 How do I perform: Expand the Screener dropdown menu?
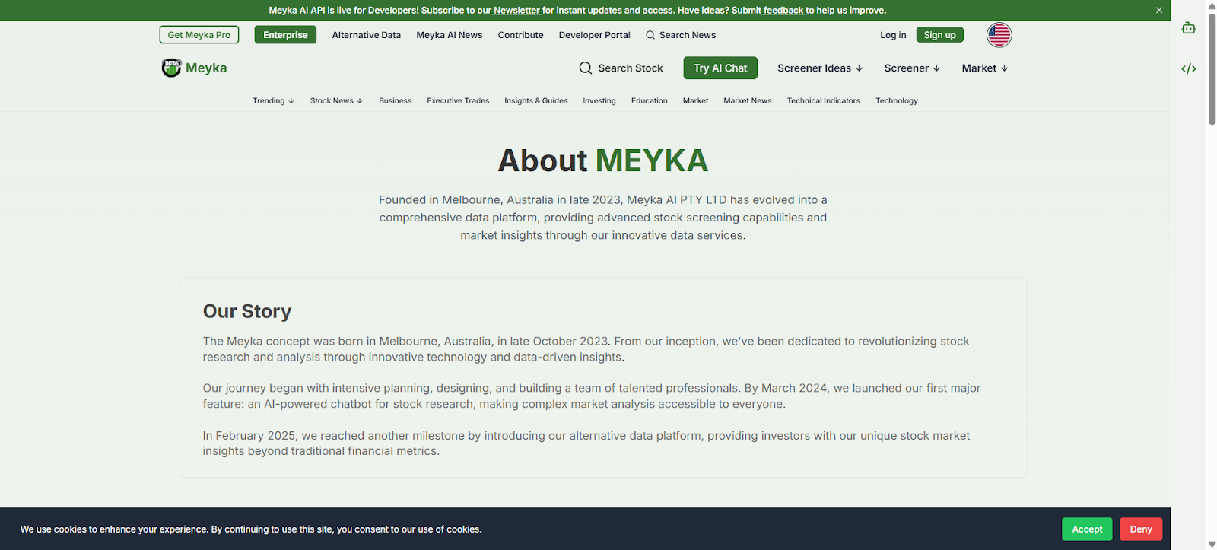tap(912, 68)
